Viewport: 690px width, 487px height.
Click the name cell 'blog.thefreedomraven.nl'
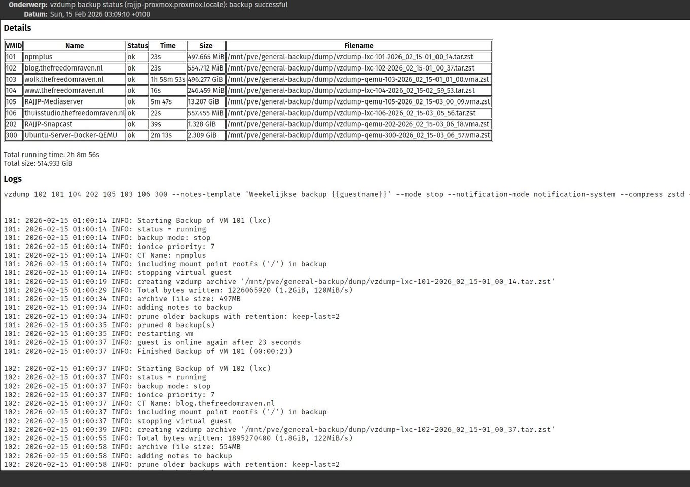pos(75,68)
